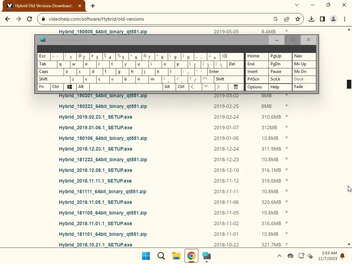
Task: Open the Chrome three-dot menu
Action: 344,19
